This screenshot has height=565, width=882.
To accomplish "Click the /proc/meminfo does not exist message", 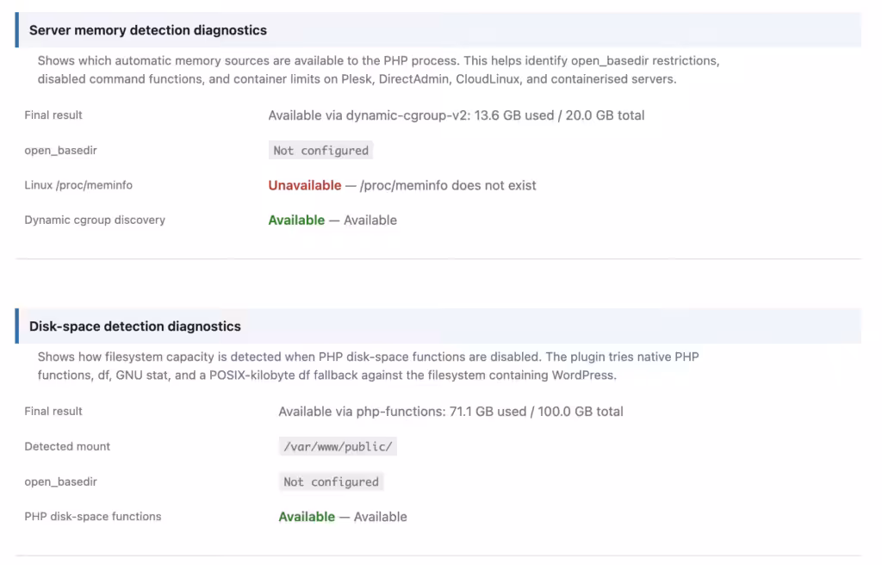I will (x=448, y=185).
